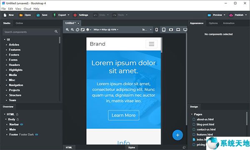Open the Preview dropdown arrow

pos(225,15)
